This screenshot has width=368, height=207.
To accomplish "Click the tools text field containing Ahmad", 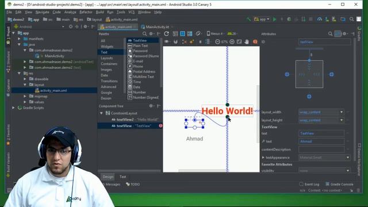I will coord(321,141).
